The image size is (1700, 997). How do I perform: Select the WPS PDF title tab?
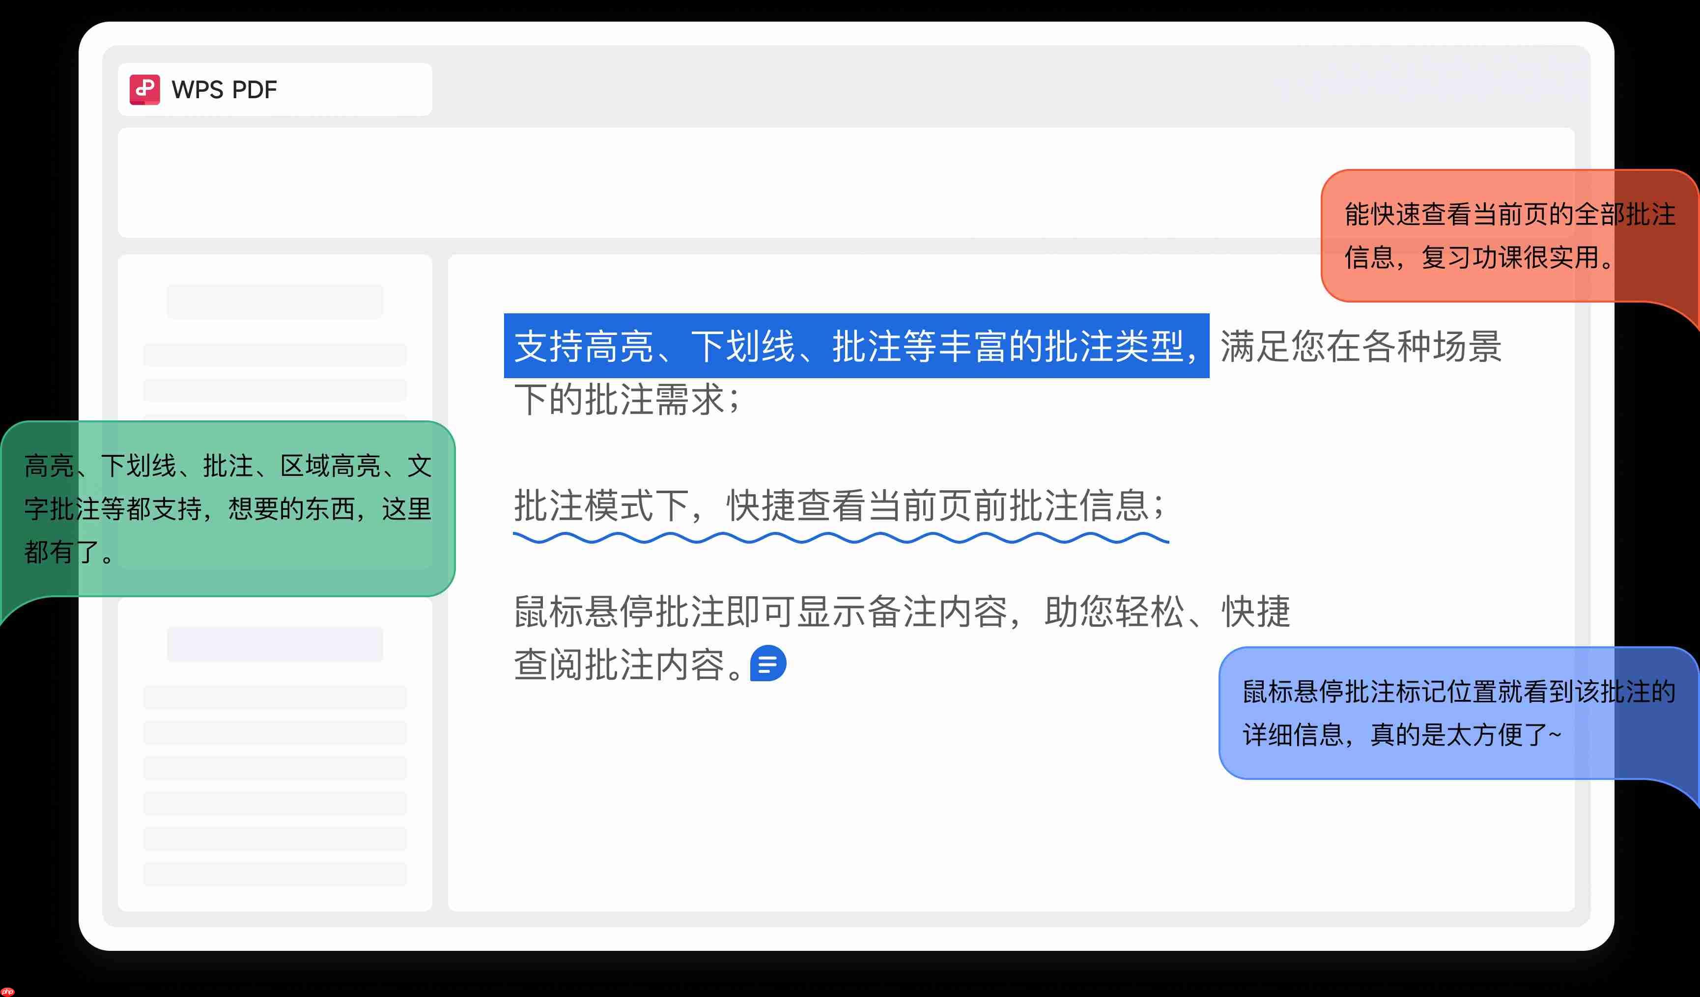point(223,89)
